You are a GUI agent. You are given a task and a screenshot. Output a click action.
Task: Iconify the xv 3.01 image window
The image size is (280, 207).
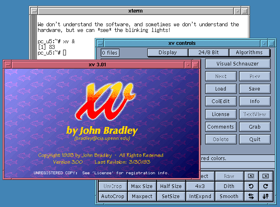click(188, 65)
